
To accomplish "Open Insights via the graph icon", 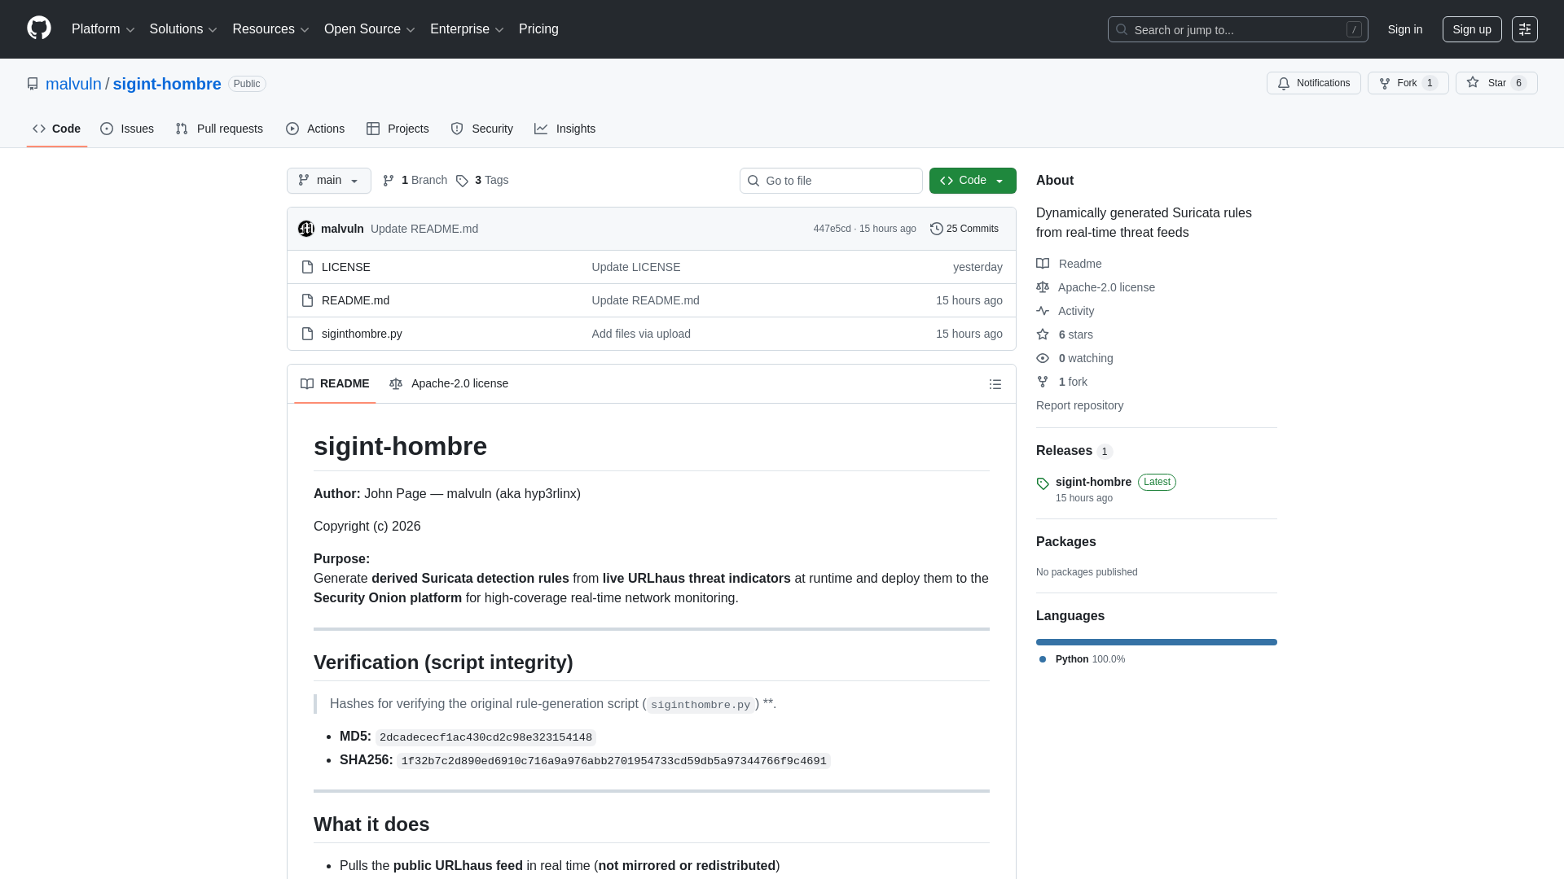I will point(541,129).
